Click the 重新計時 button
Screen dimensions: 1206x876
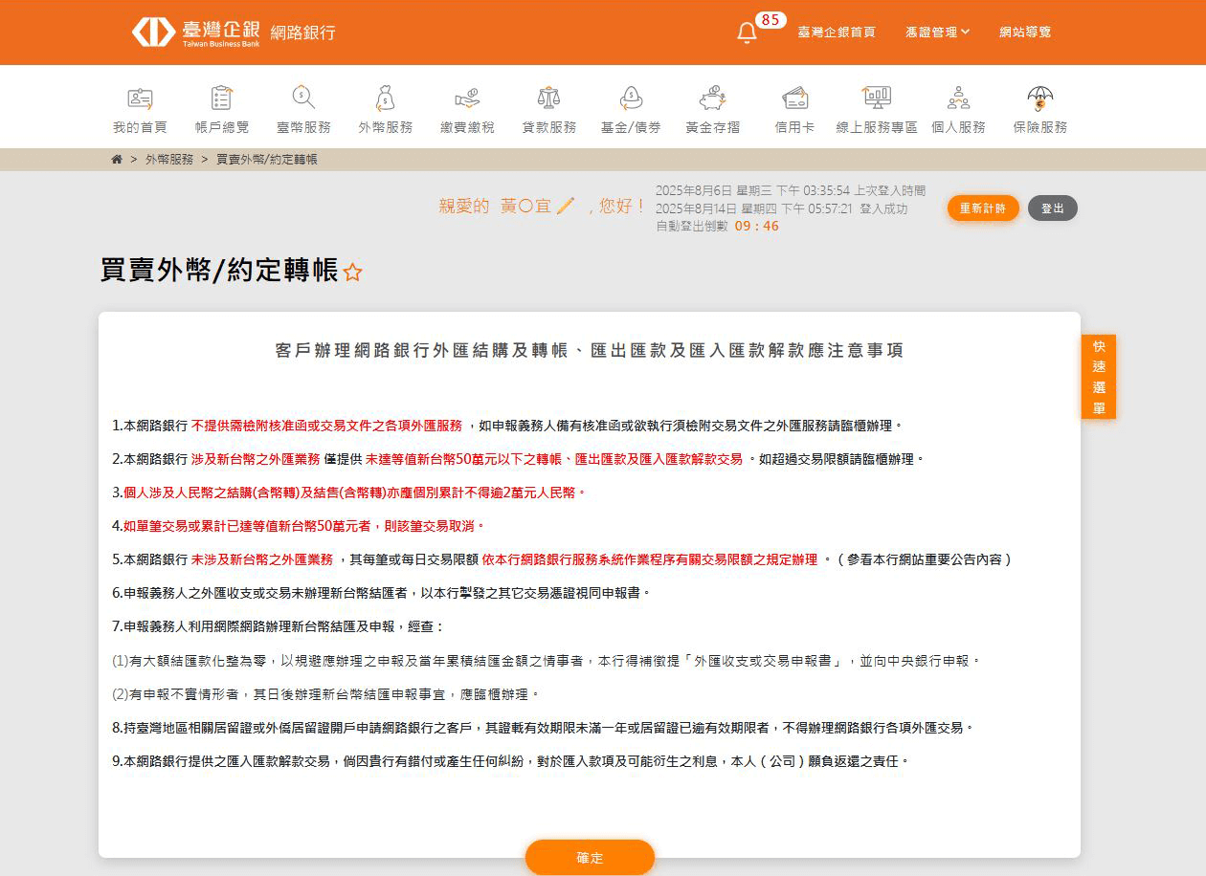pyautogui.click(x=983, y=208)
